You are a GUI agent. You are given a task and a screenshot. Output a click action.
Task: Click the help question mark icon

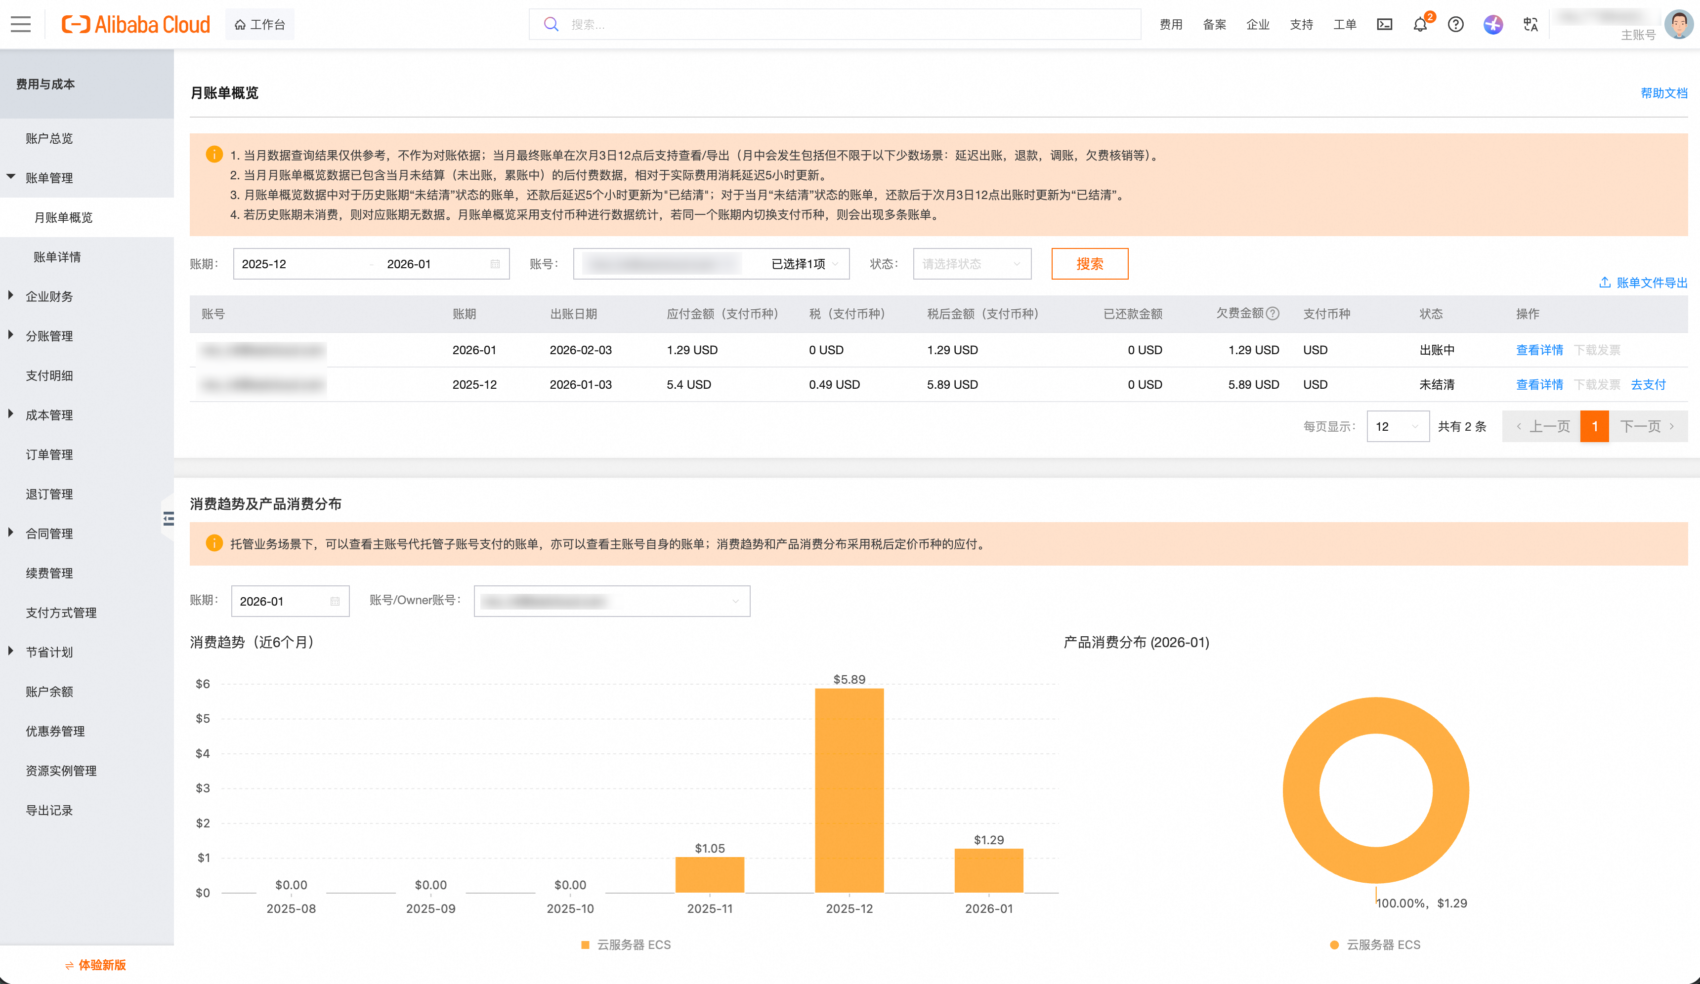(x=1456, y=24)
